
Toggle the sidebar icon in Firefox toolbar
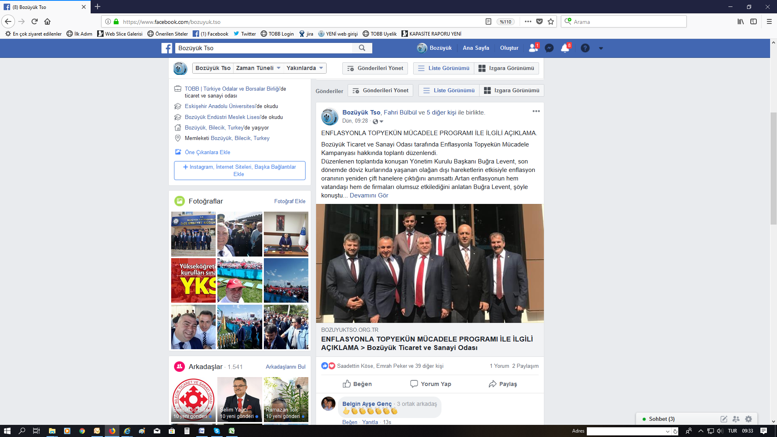pos(754,21)
